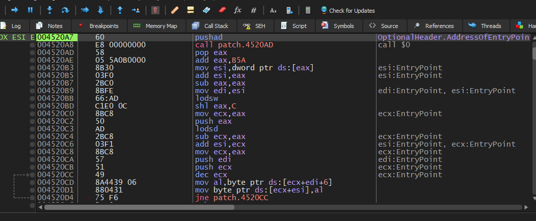Switch to the Call Stack tab

[210, 26]
